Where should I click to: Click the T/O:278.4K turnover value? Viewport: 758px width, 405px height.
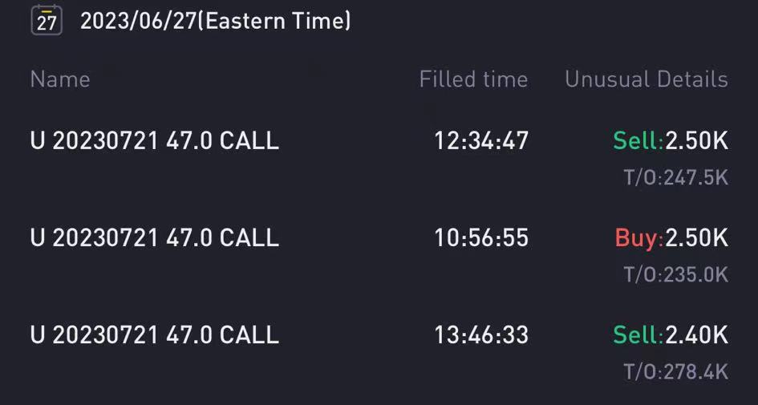click(675, 371)
